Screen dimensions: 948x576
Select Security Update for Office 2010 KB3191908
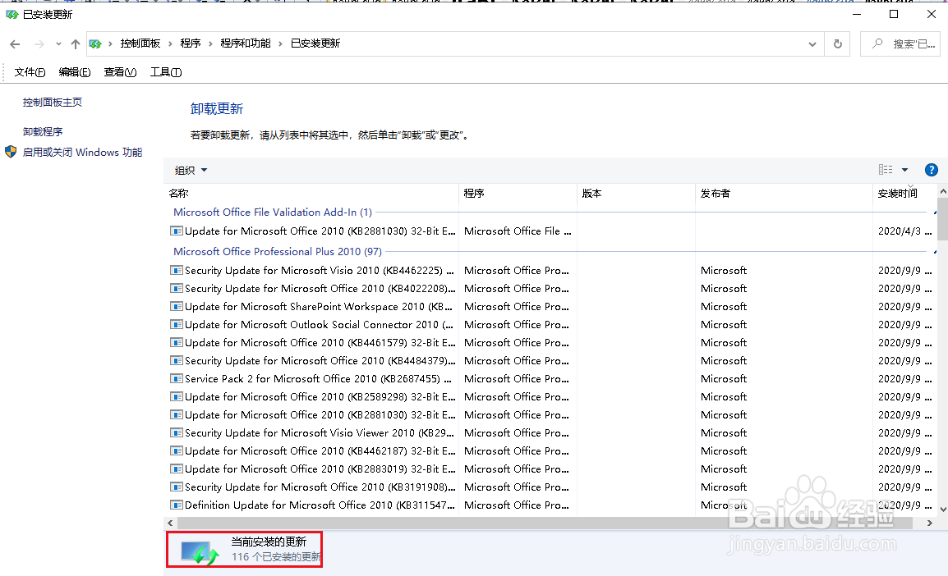[x=550, y=487]
